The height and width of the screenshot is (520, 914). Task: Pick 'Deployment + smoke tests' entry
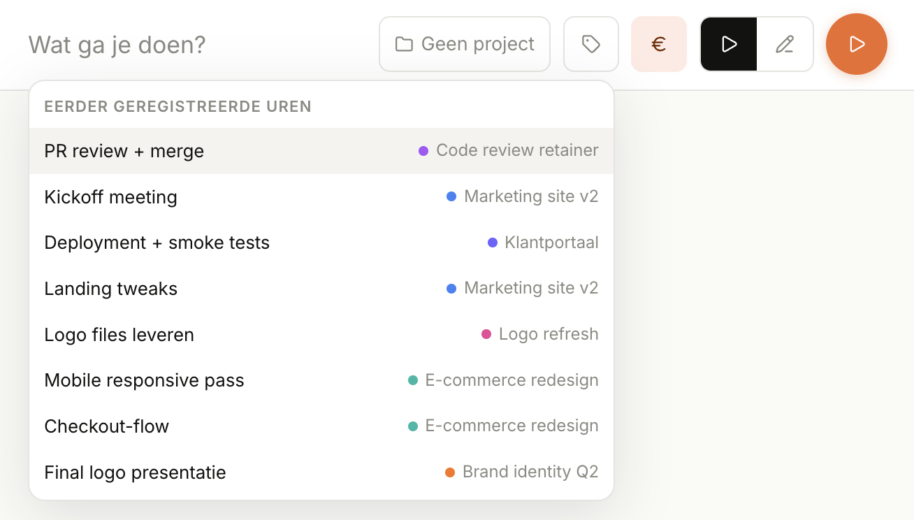157,243
